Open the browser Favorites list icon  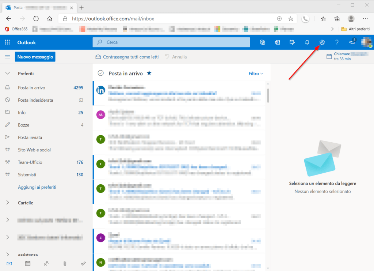coord(323,19)
